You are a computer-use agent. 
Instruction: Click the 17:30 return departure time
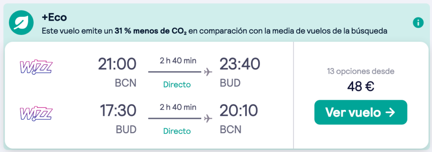[118, 111]
